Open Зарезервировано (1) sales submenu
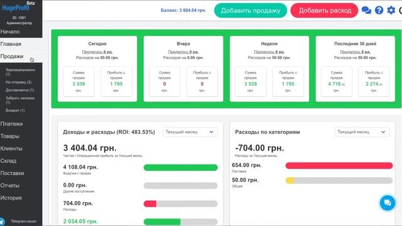Image resolution: width=402 pixels, height=226 pixels. pos(20,72)
